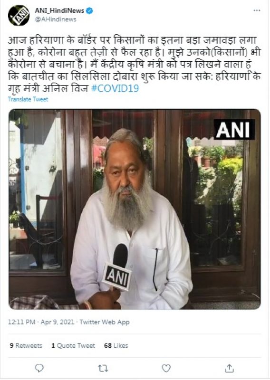Image resolution: width=270 pixels, height=380 pixels.
Task: Open the ANI_HindiNews account name
Action: pos(59,10)
